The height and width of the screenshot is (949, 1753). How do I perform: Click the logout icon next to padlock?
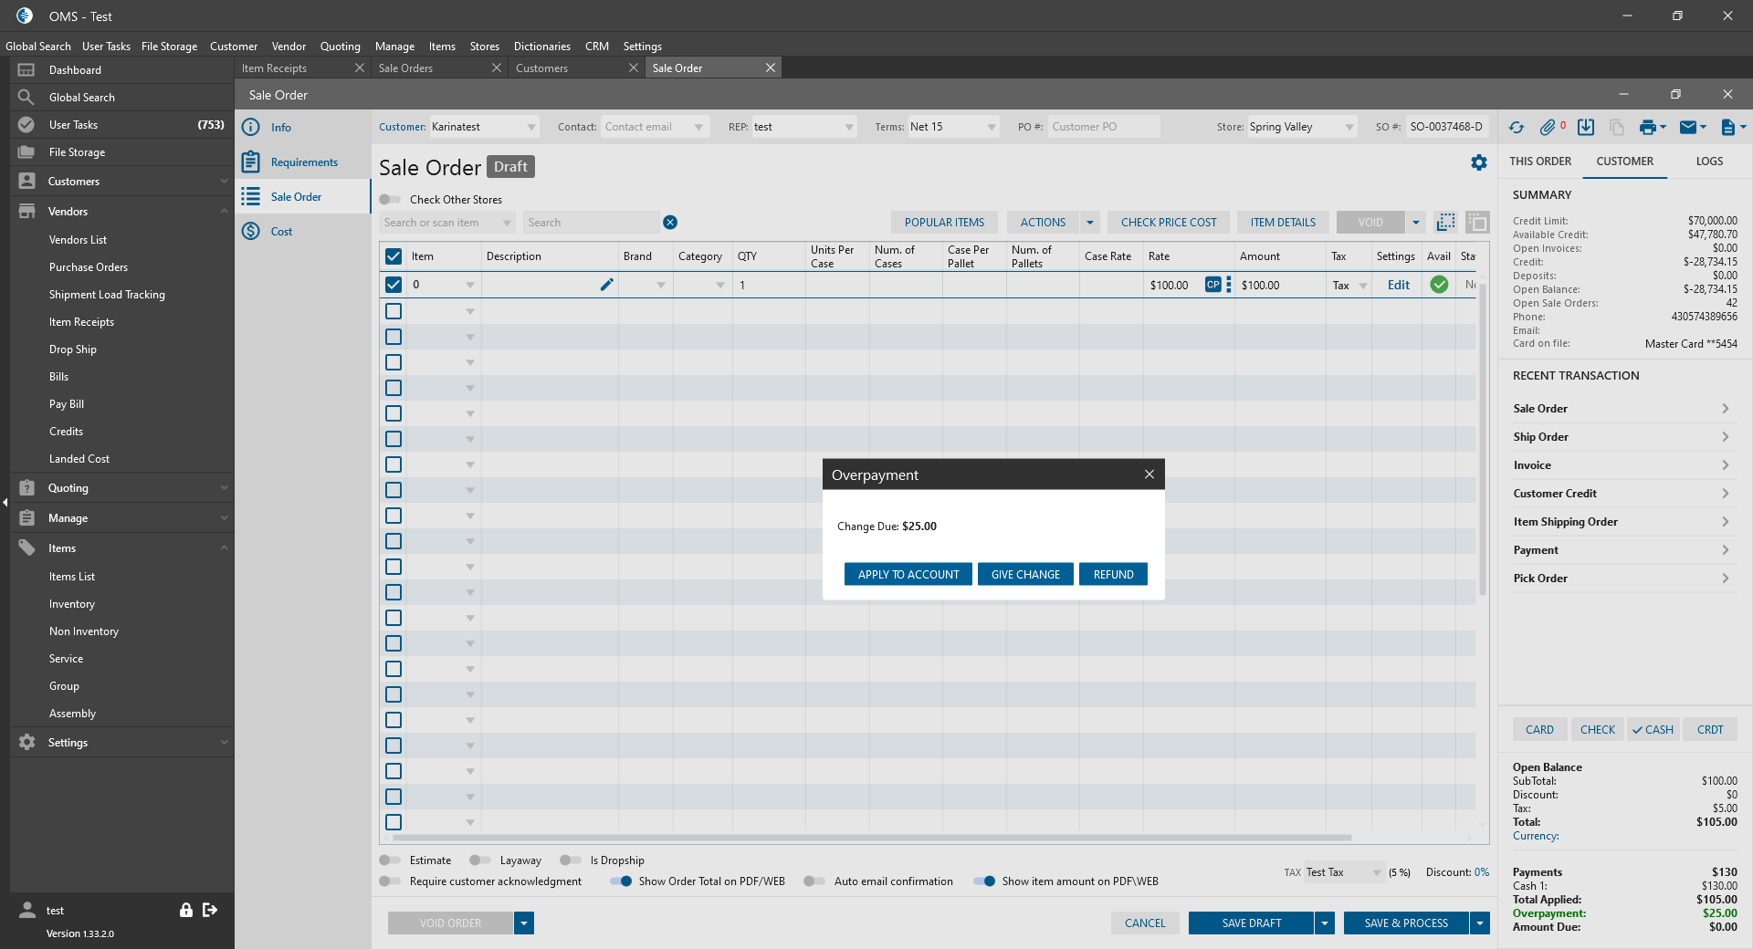click(x=210, y=910)
